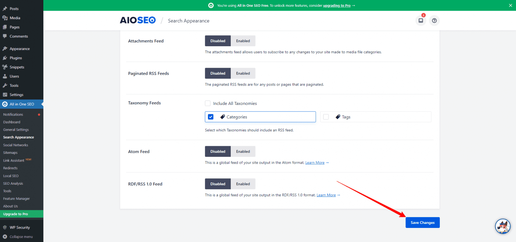This screenshot has width=516, height=242.
Task: Click the Appearance brush icon in sidebar
Action: (5, 49)
